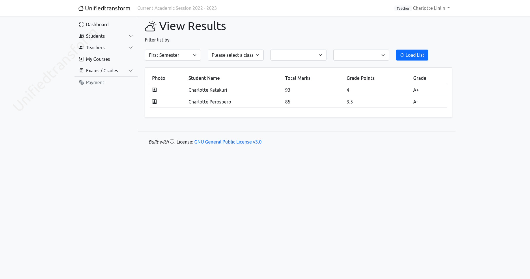This screenshot has width=530, height=279.
Task: Click the grade points value 3.5
Action: (350, 102)
